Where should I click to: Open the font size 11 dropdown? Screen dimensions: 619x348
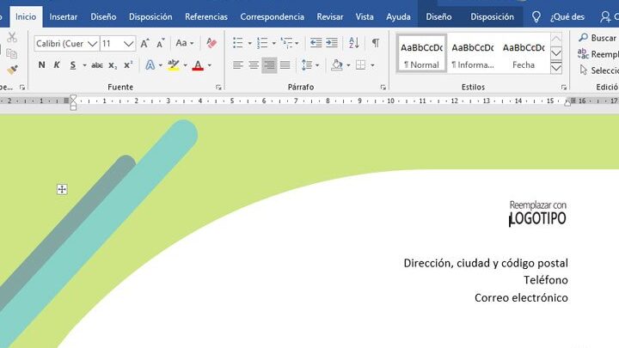click(x=128, y=44)
